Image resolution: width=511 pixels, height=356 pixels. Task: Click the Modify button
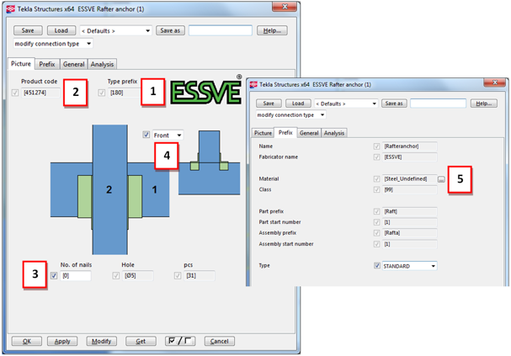(101, 341)
